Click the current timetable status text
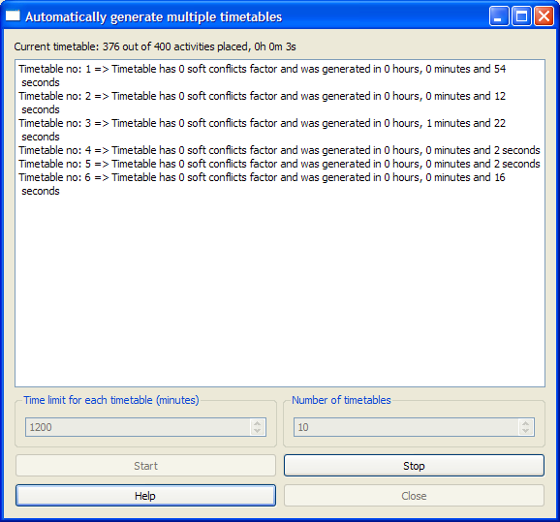The image size is (560, 522). [x=155, y=46]
